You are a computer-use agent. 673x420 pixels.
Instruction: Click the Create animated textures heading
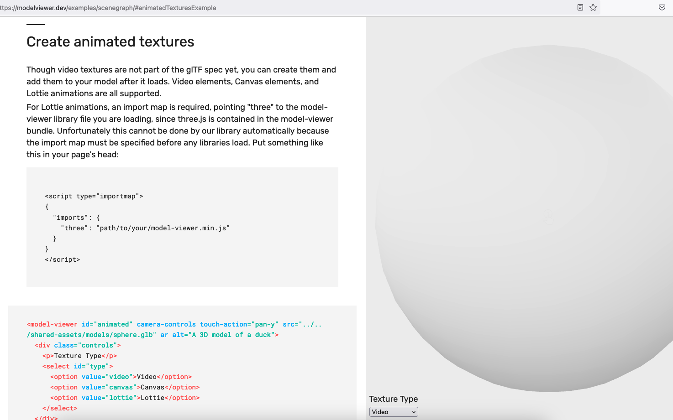(110, 41)
